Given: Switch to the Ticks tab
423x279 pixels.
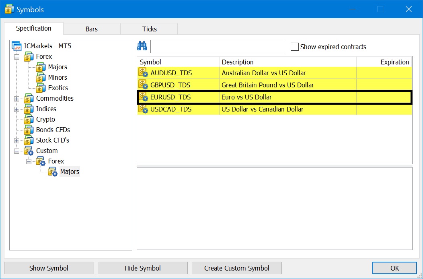Looking at the screenshot, I should click(150, 29).
